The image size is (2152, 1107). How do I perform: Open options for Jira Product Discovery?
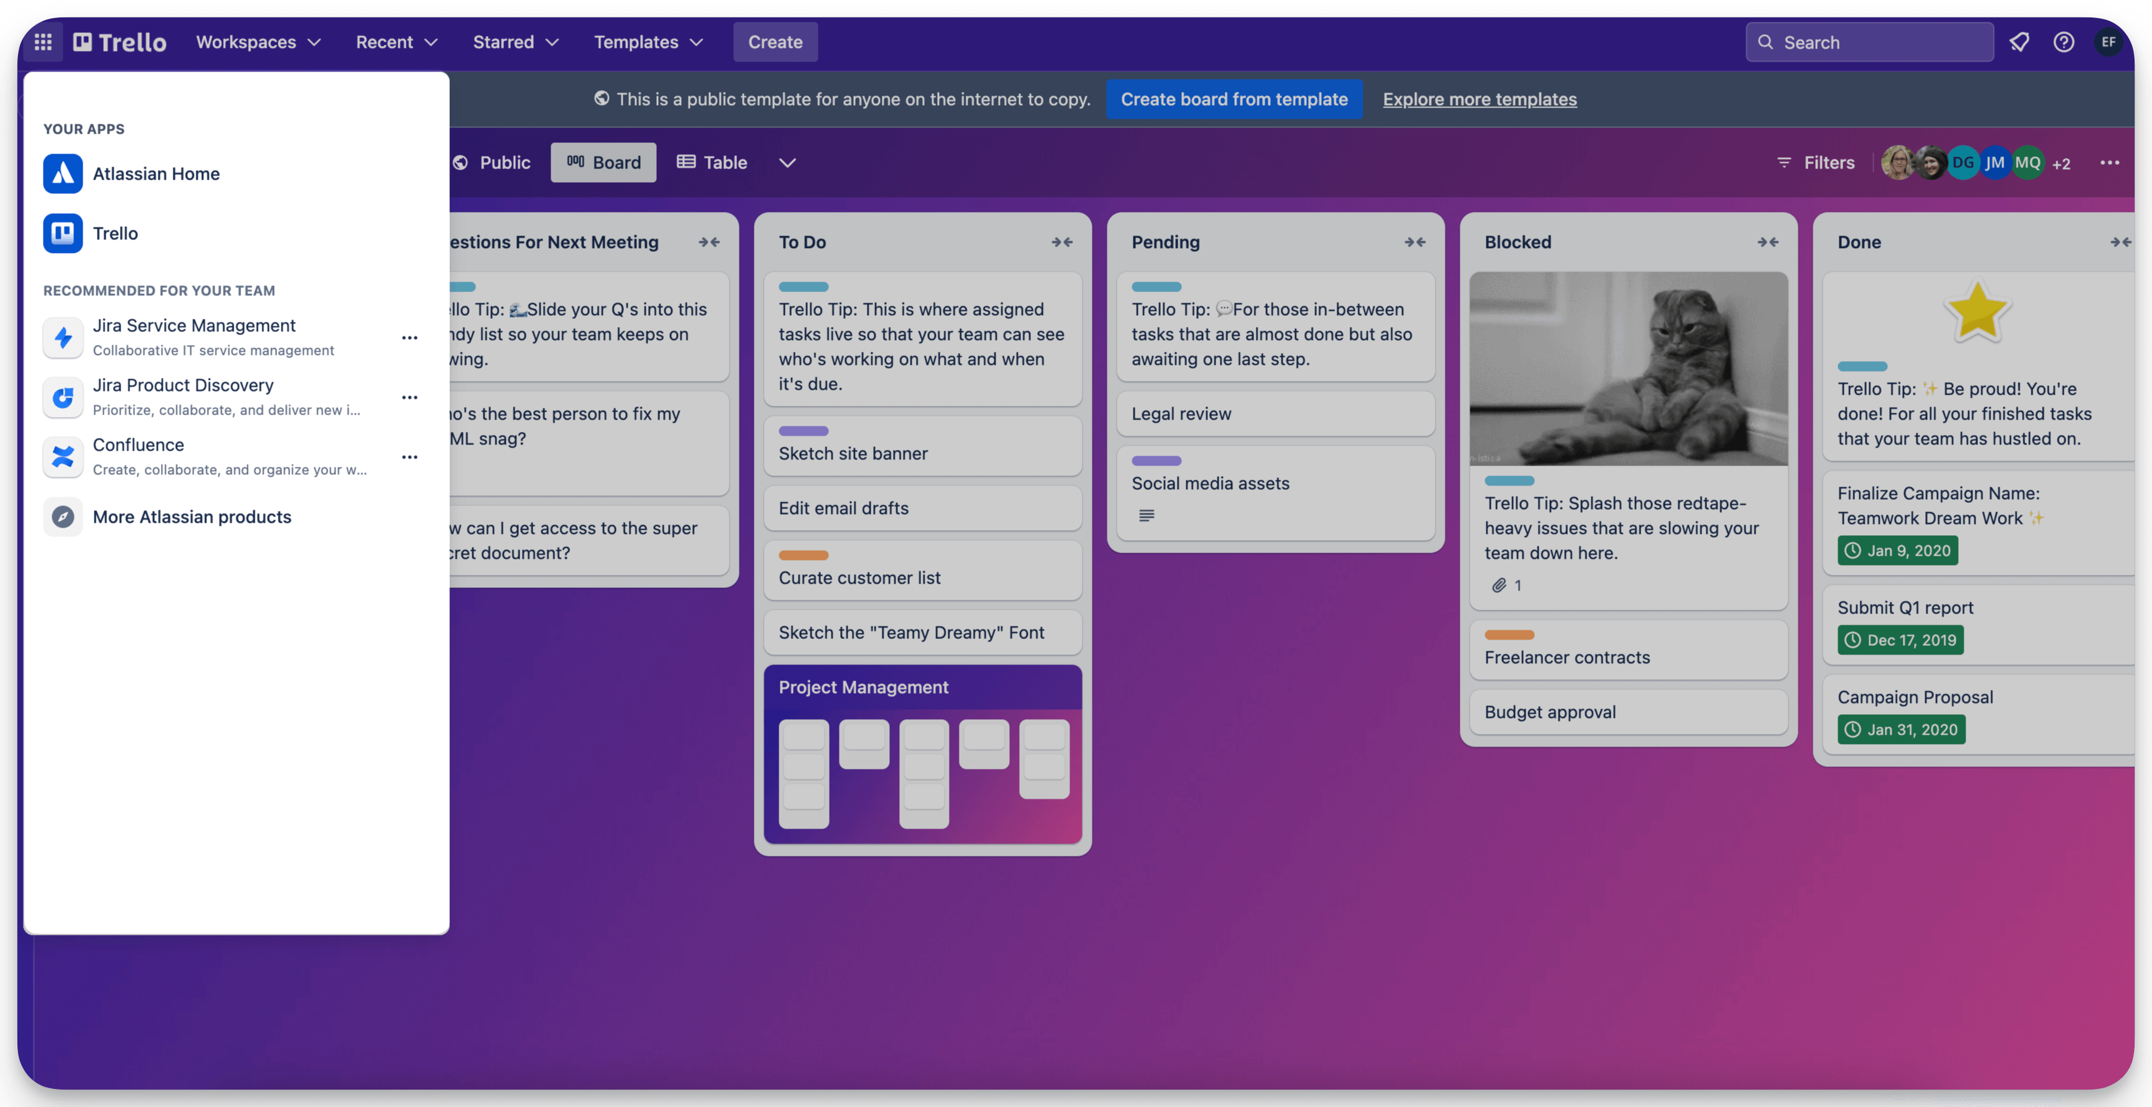410,397
